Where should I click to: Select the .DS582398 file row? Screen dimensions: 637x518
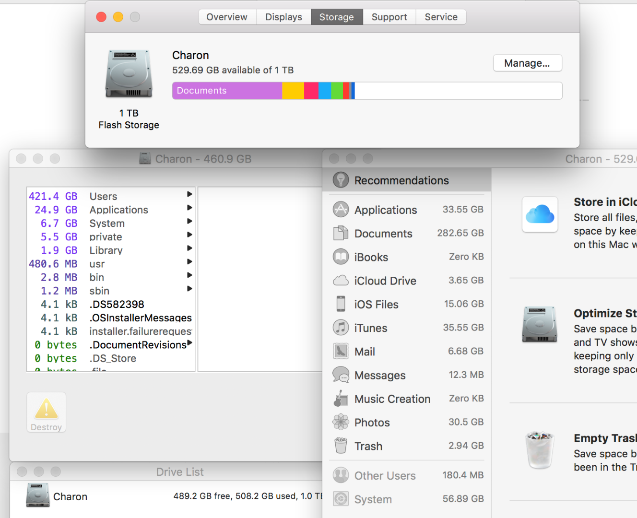click(x=111, y=304)
